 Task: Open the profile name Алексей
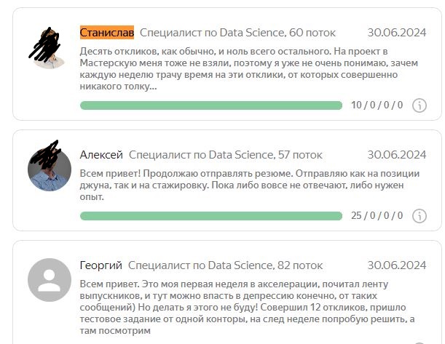click(101, 154)
